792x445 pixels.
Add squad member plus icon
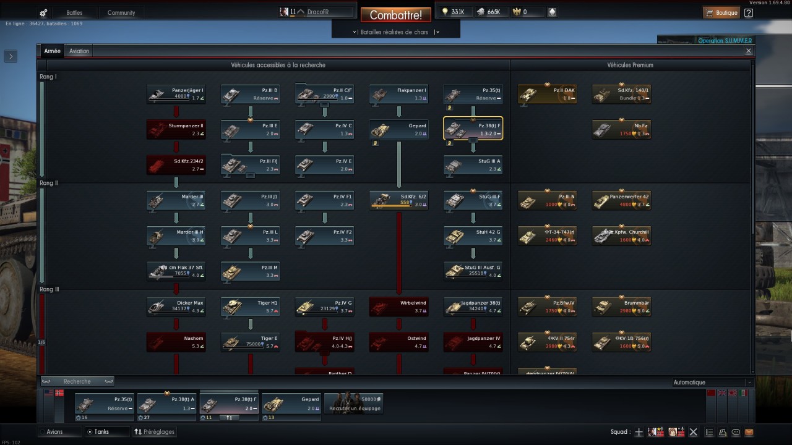tap(639, 432)
